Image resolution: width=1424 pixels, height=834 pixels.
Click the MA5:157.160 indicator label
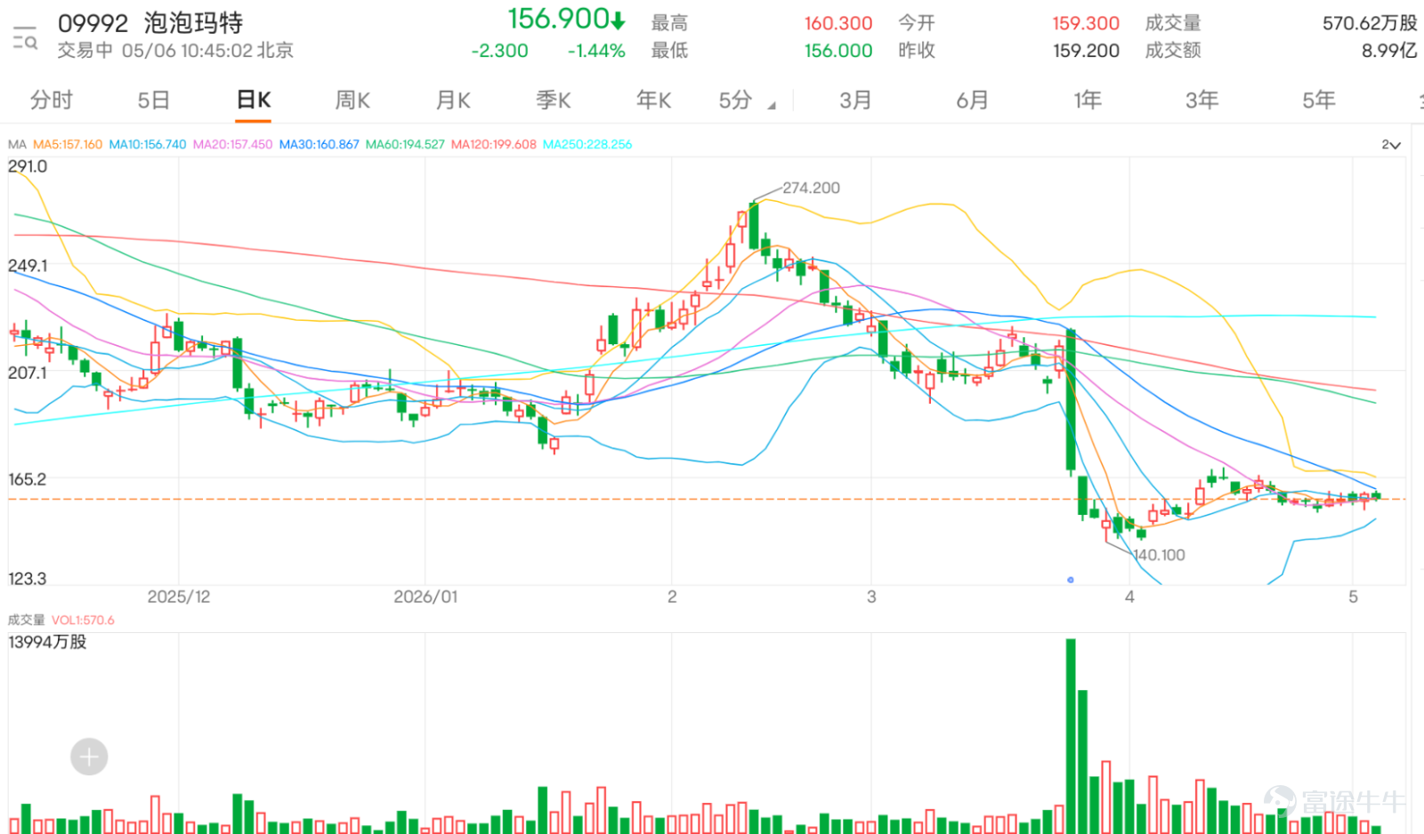tap(68, 144)
